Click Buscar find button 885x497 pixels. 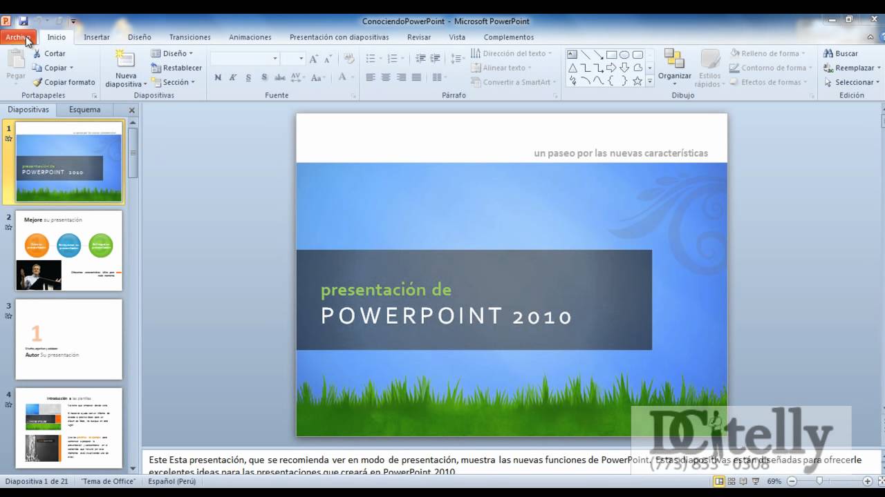tap(841, 53)
